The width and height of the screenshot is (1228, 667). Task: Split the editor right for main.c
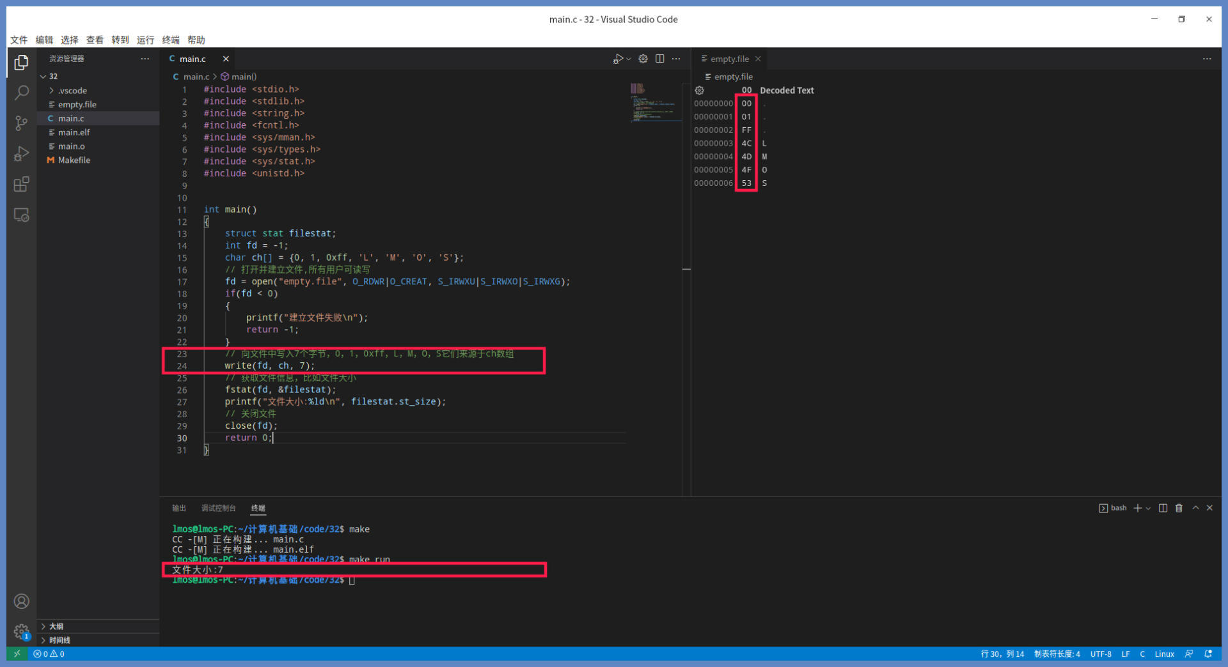659,59
